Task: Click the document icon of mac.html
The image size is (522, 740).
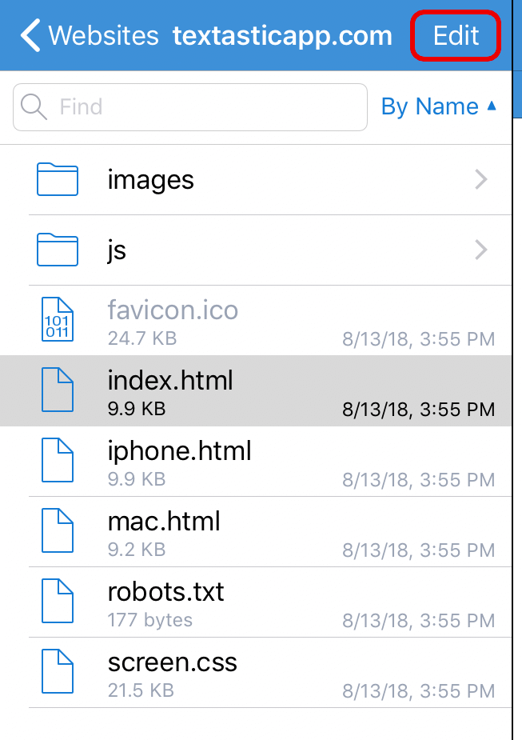Action: pos(58,530)
